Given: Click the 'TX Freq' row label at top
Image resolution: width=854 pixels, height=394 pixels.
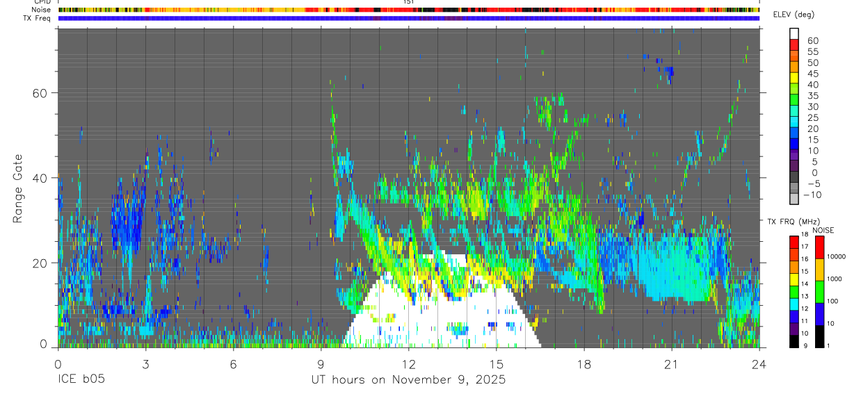Looking at the screenshot, I should tap(38, 17).
